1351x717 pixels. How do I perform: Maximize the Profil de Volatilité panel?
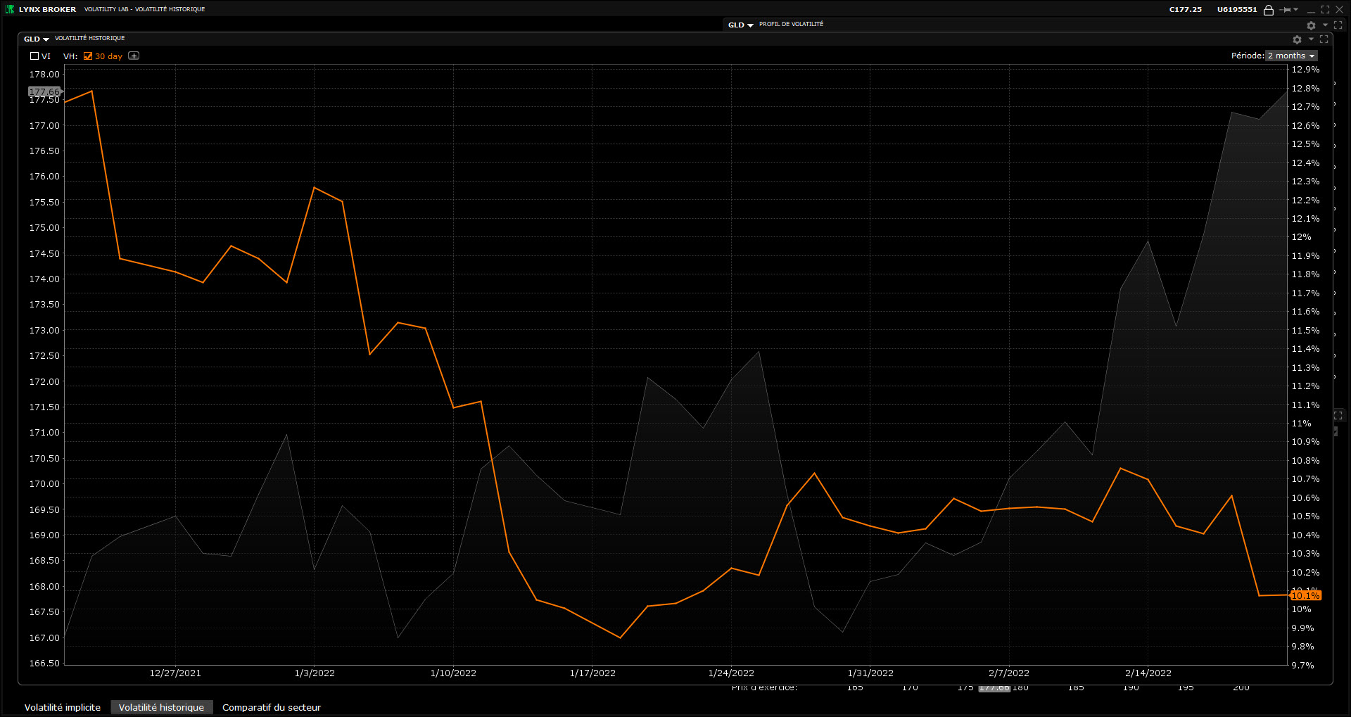[x=1338, y=25]
